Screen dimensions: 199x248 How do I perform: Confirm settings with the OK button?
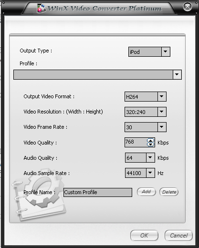click(144, 236)
